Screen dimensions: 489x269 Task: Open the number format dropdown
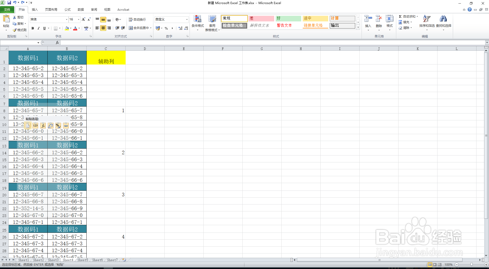187,19
